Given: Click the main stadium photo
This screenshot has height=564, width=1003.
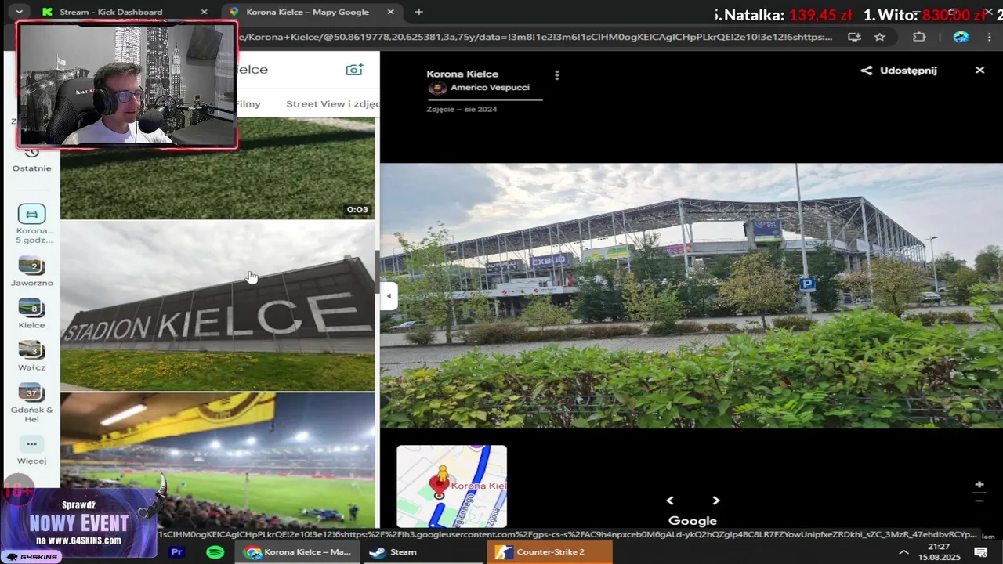Looking at the screenshot, I should click(691, 295).
